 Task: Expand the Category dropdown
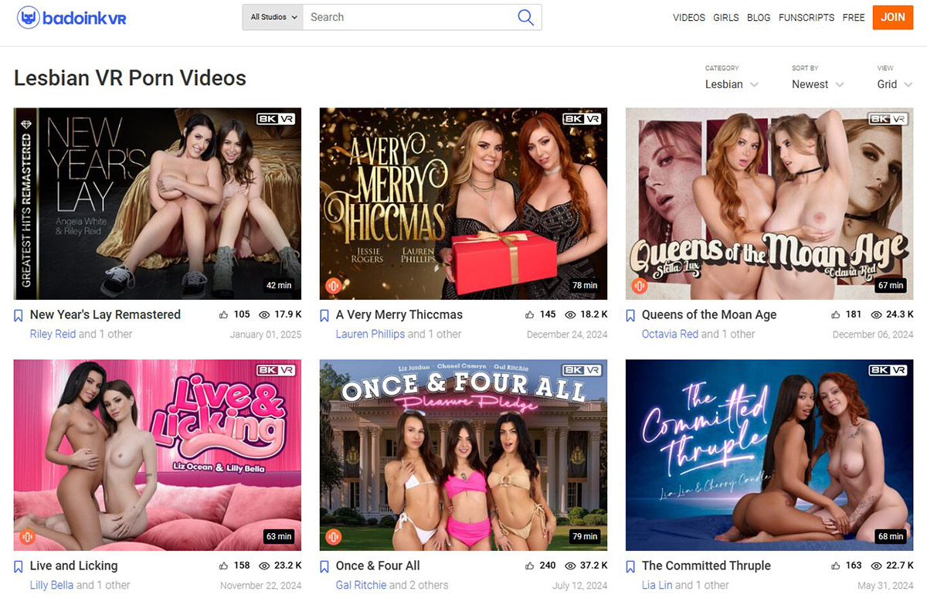coord(731,84)
